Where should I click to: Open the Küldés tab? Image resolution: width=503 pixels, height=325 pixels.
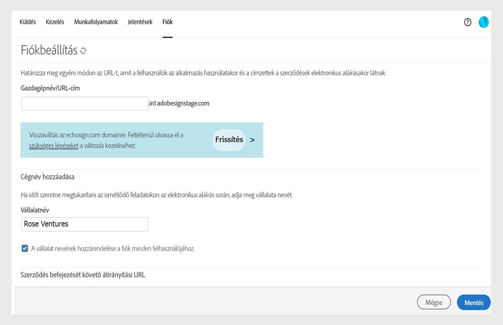coord(28,22)
